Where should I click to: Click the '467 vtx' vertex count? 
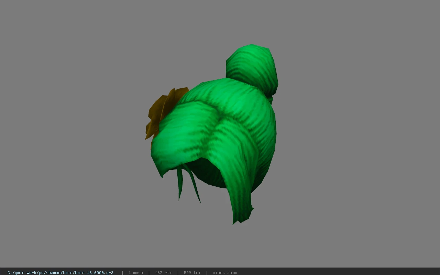163,273
